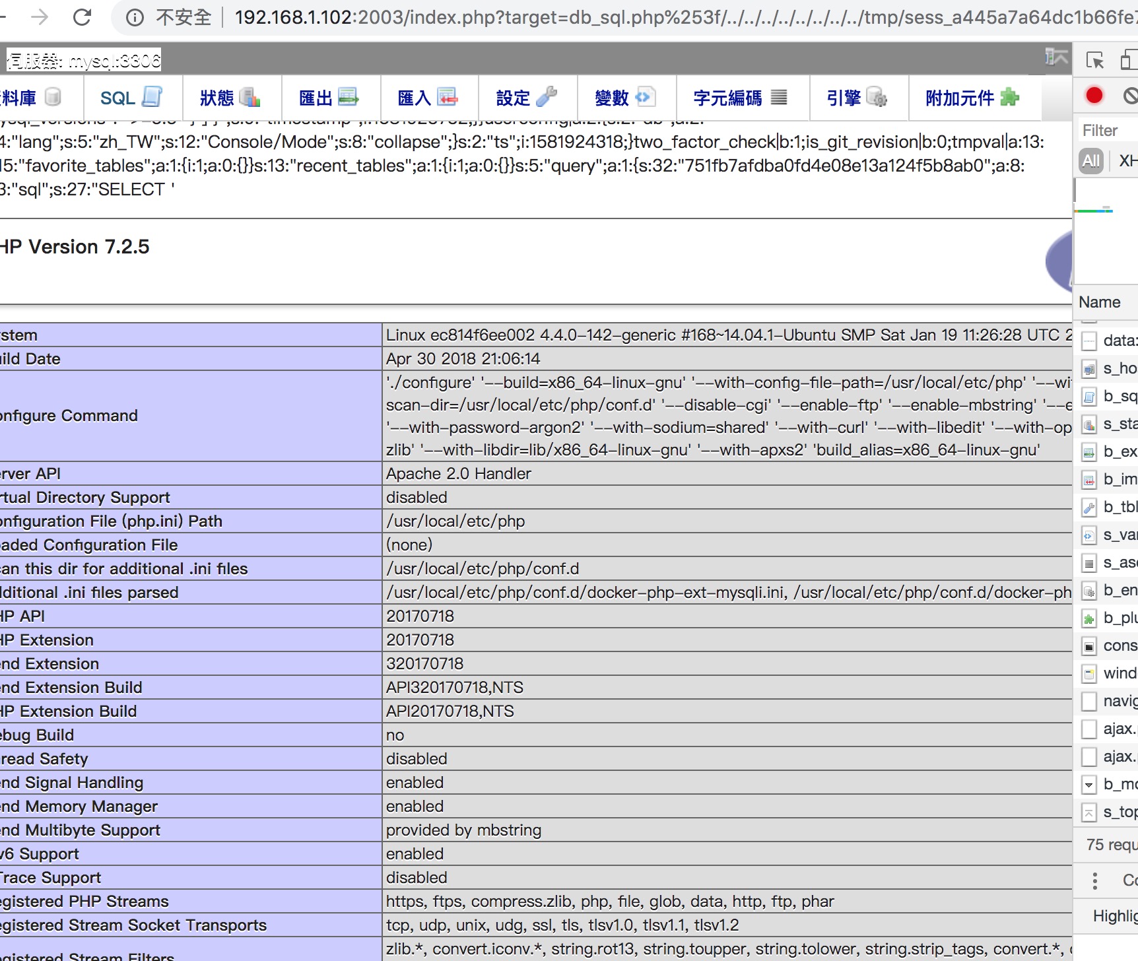Select the All network filter button
Viewport: 1138px width, 961px height.
point(1091,160)
